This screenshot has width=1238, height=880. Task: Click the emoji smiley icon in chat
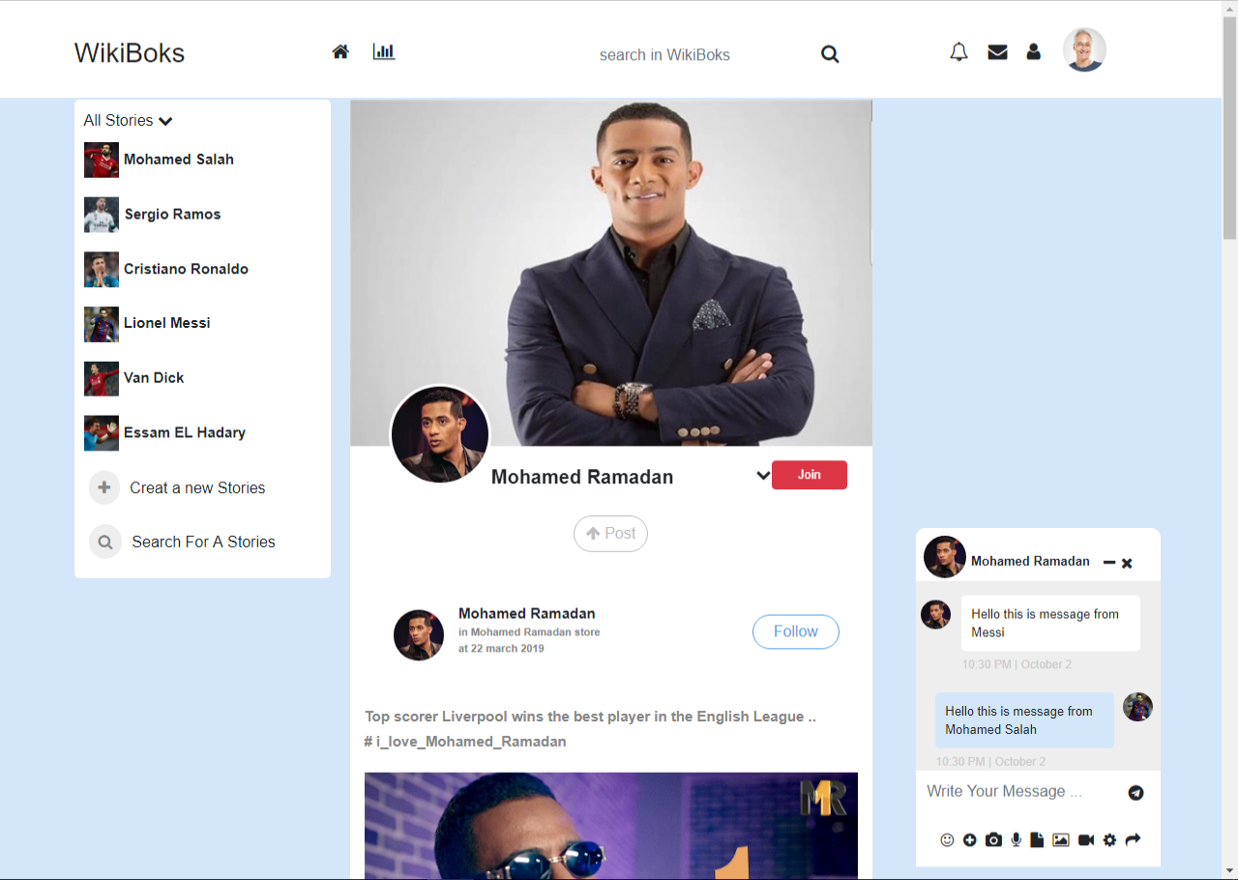click(947, 840)
